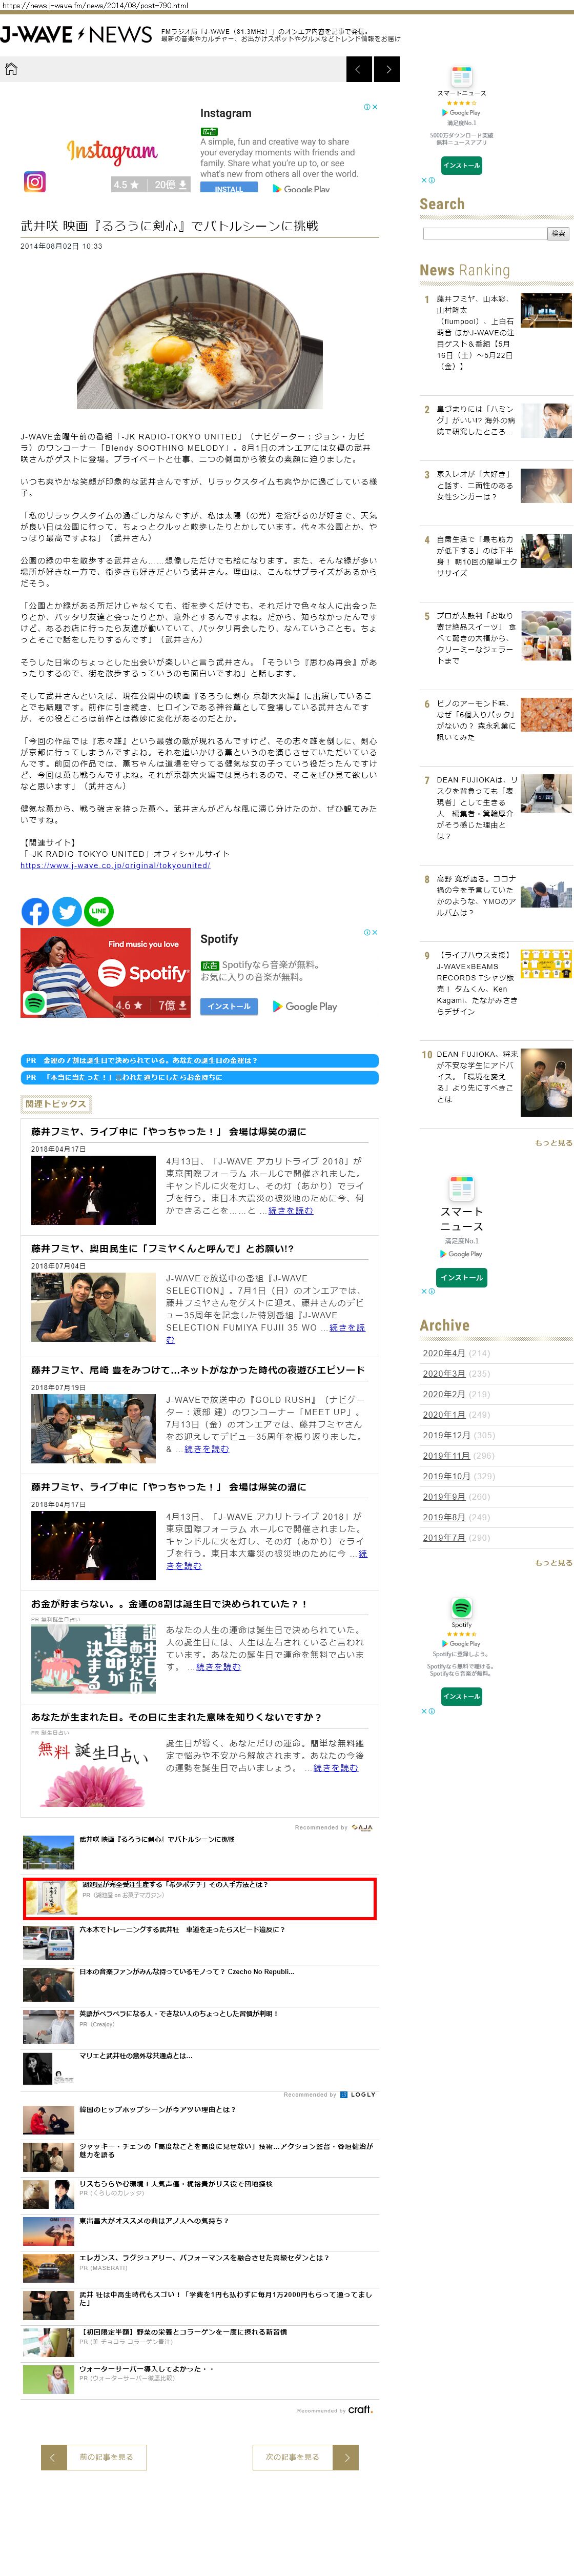Click the search text field
This screenshot has height=2576, width=574.
(484, 233)
